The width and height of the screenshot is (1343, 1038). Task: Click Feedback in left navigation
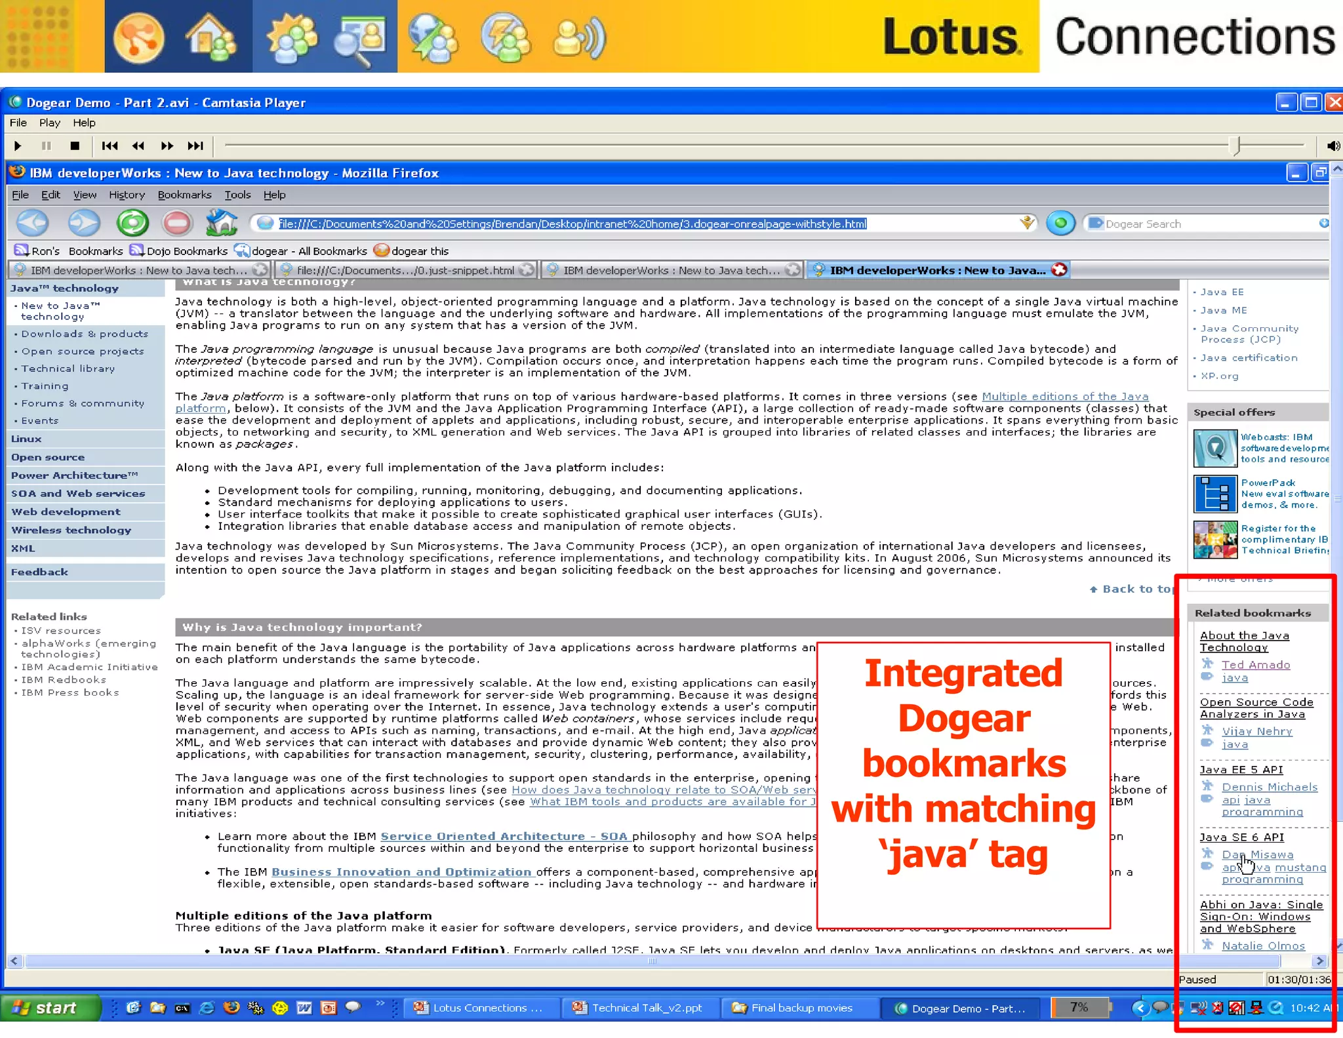point(39,572)
